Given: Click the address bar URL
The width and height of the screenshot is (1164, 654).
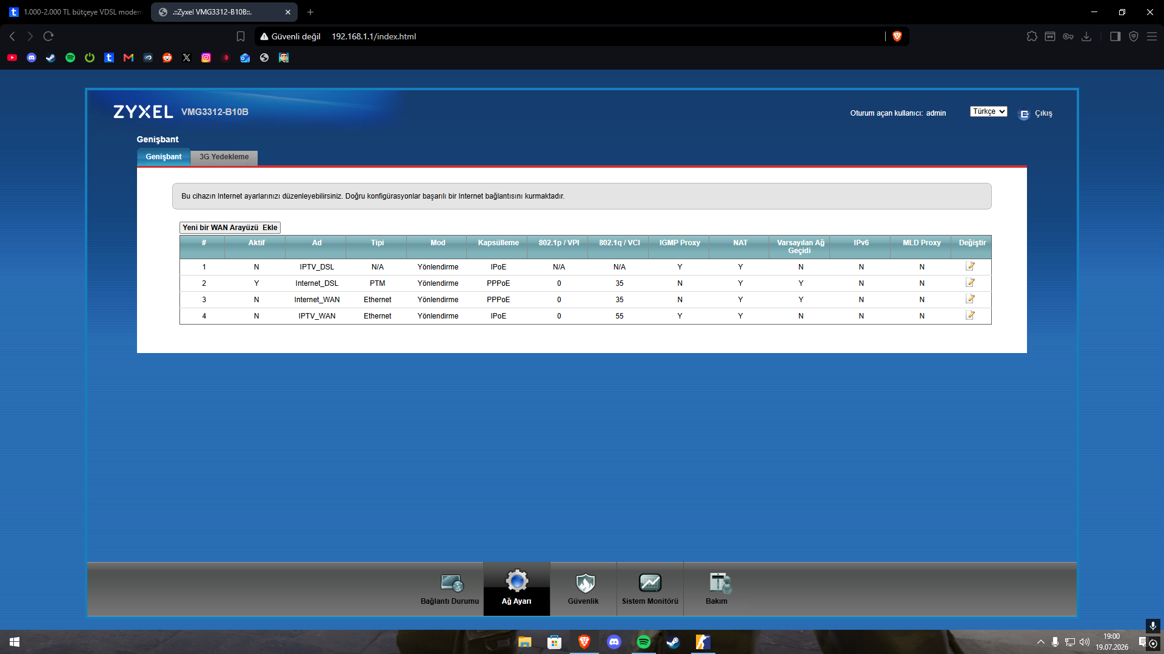Looking at the screenshot, I should click(x=373, y=36).
